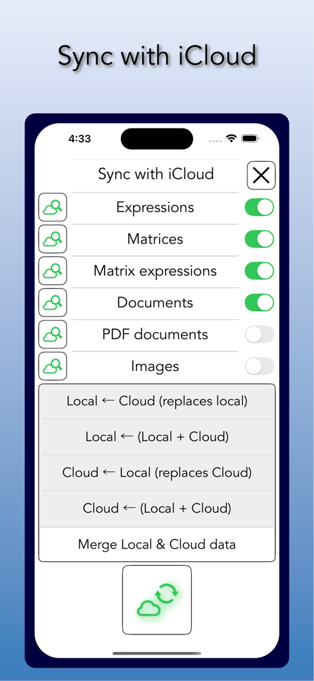
Task: Open cloud search for Matrices row
Action: tap(53, 239)
